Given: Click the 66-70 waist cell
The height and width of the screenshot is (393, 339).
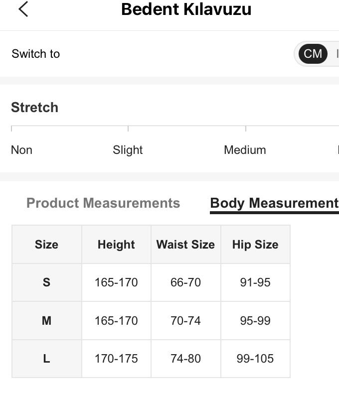Looking at the screenshot, I should 185,282.
